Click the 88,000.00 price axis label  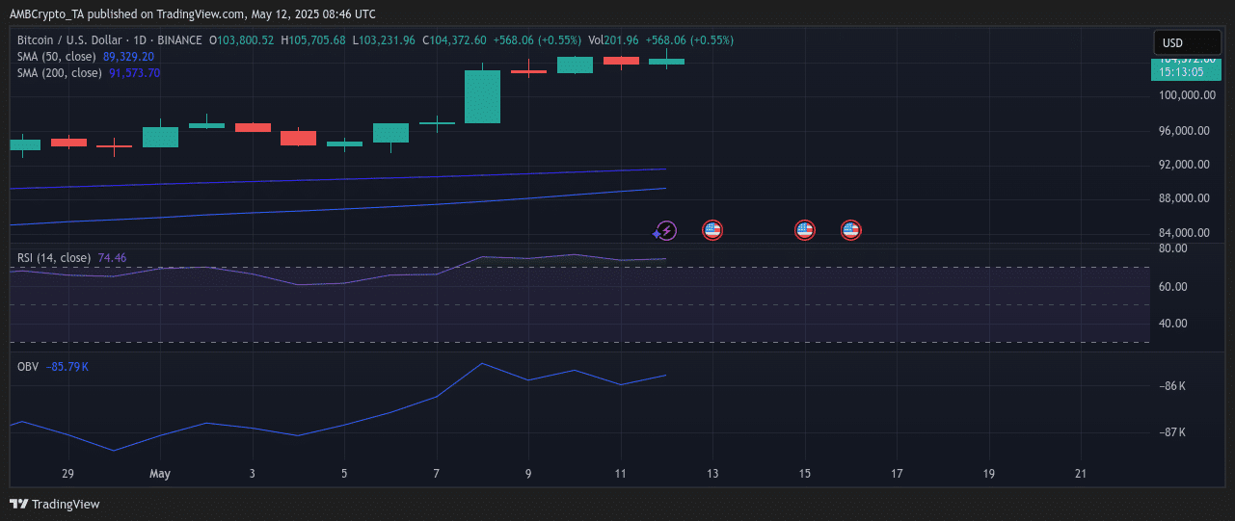click(1185, 198)
